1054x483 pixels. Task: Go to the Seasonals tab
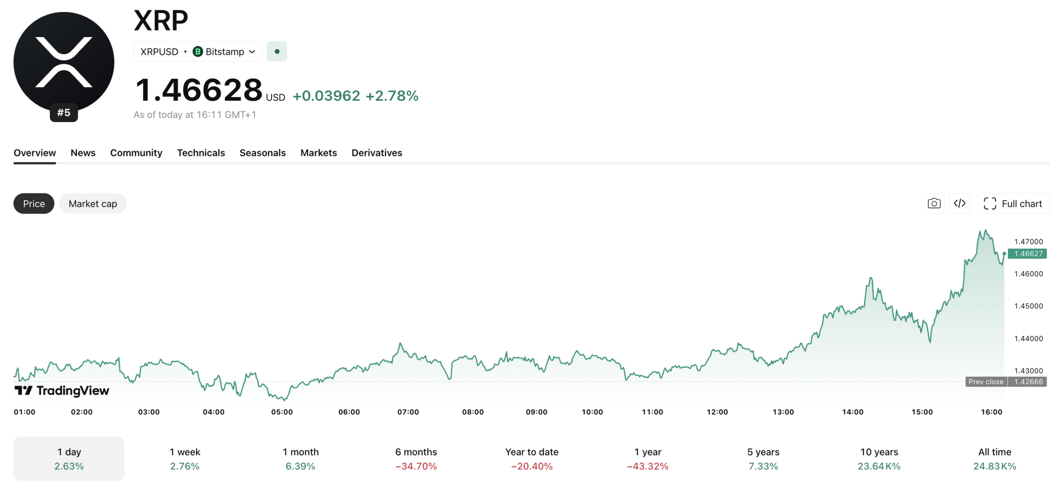pos(262,153)
